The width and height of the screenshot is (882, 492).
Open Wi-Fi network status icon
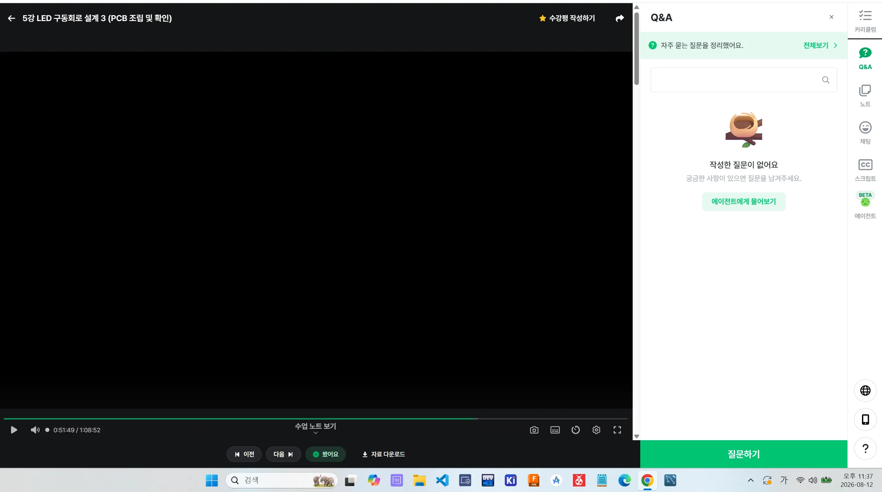pyautogui.click(x=800, y=480)
